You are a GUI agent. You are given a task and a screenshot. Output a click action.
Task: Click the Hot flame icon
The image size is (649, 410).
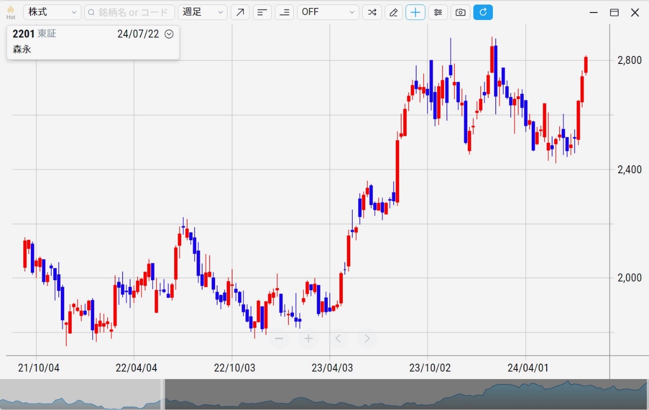click(x=10, y=12)
